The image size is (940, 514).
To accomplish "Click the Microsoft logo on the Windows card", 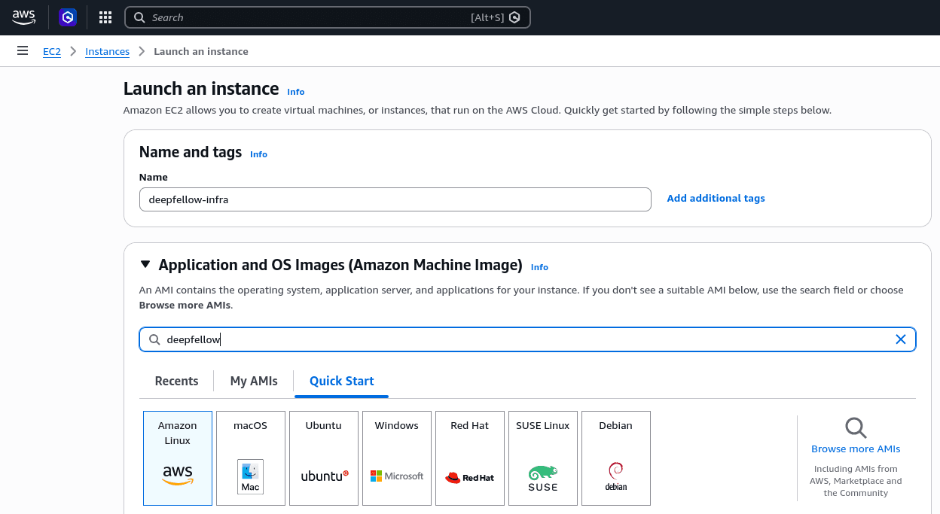I will point(396,476).
